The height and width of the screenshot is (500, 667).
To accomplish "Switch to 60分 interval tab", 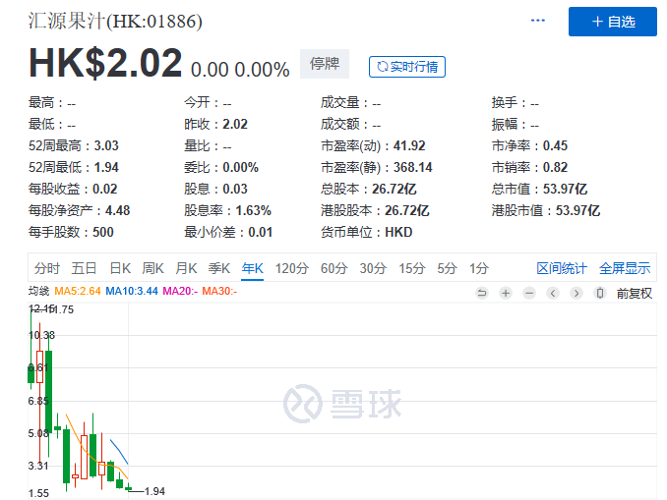I will [x=333, y=268].
